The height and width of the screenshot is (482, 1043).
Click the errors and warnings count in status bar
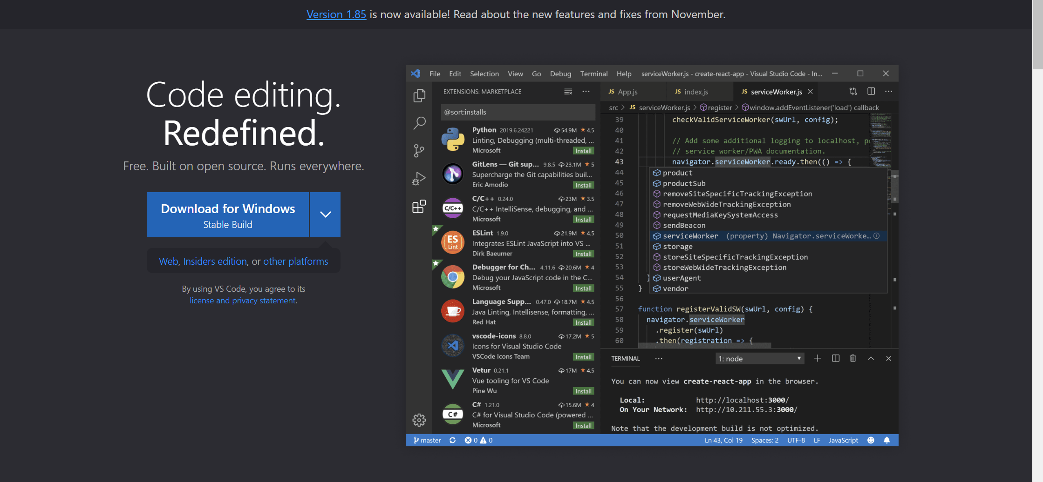[x=478, y=440]
